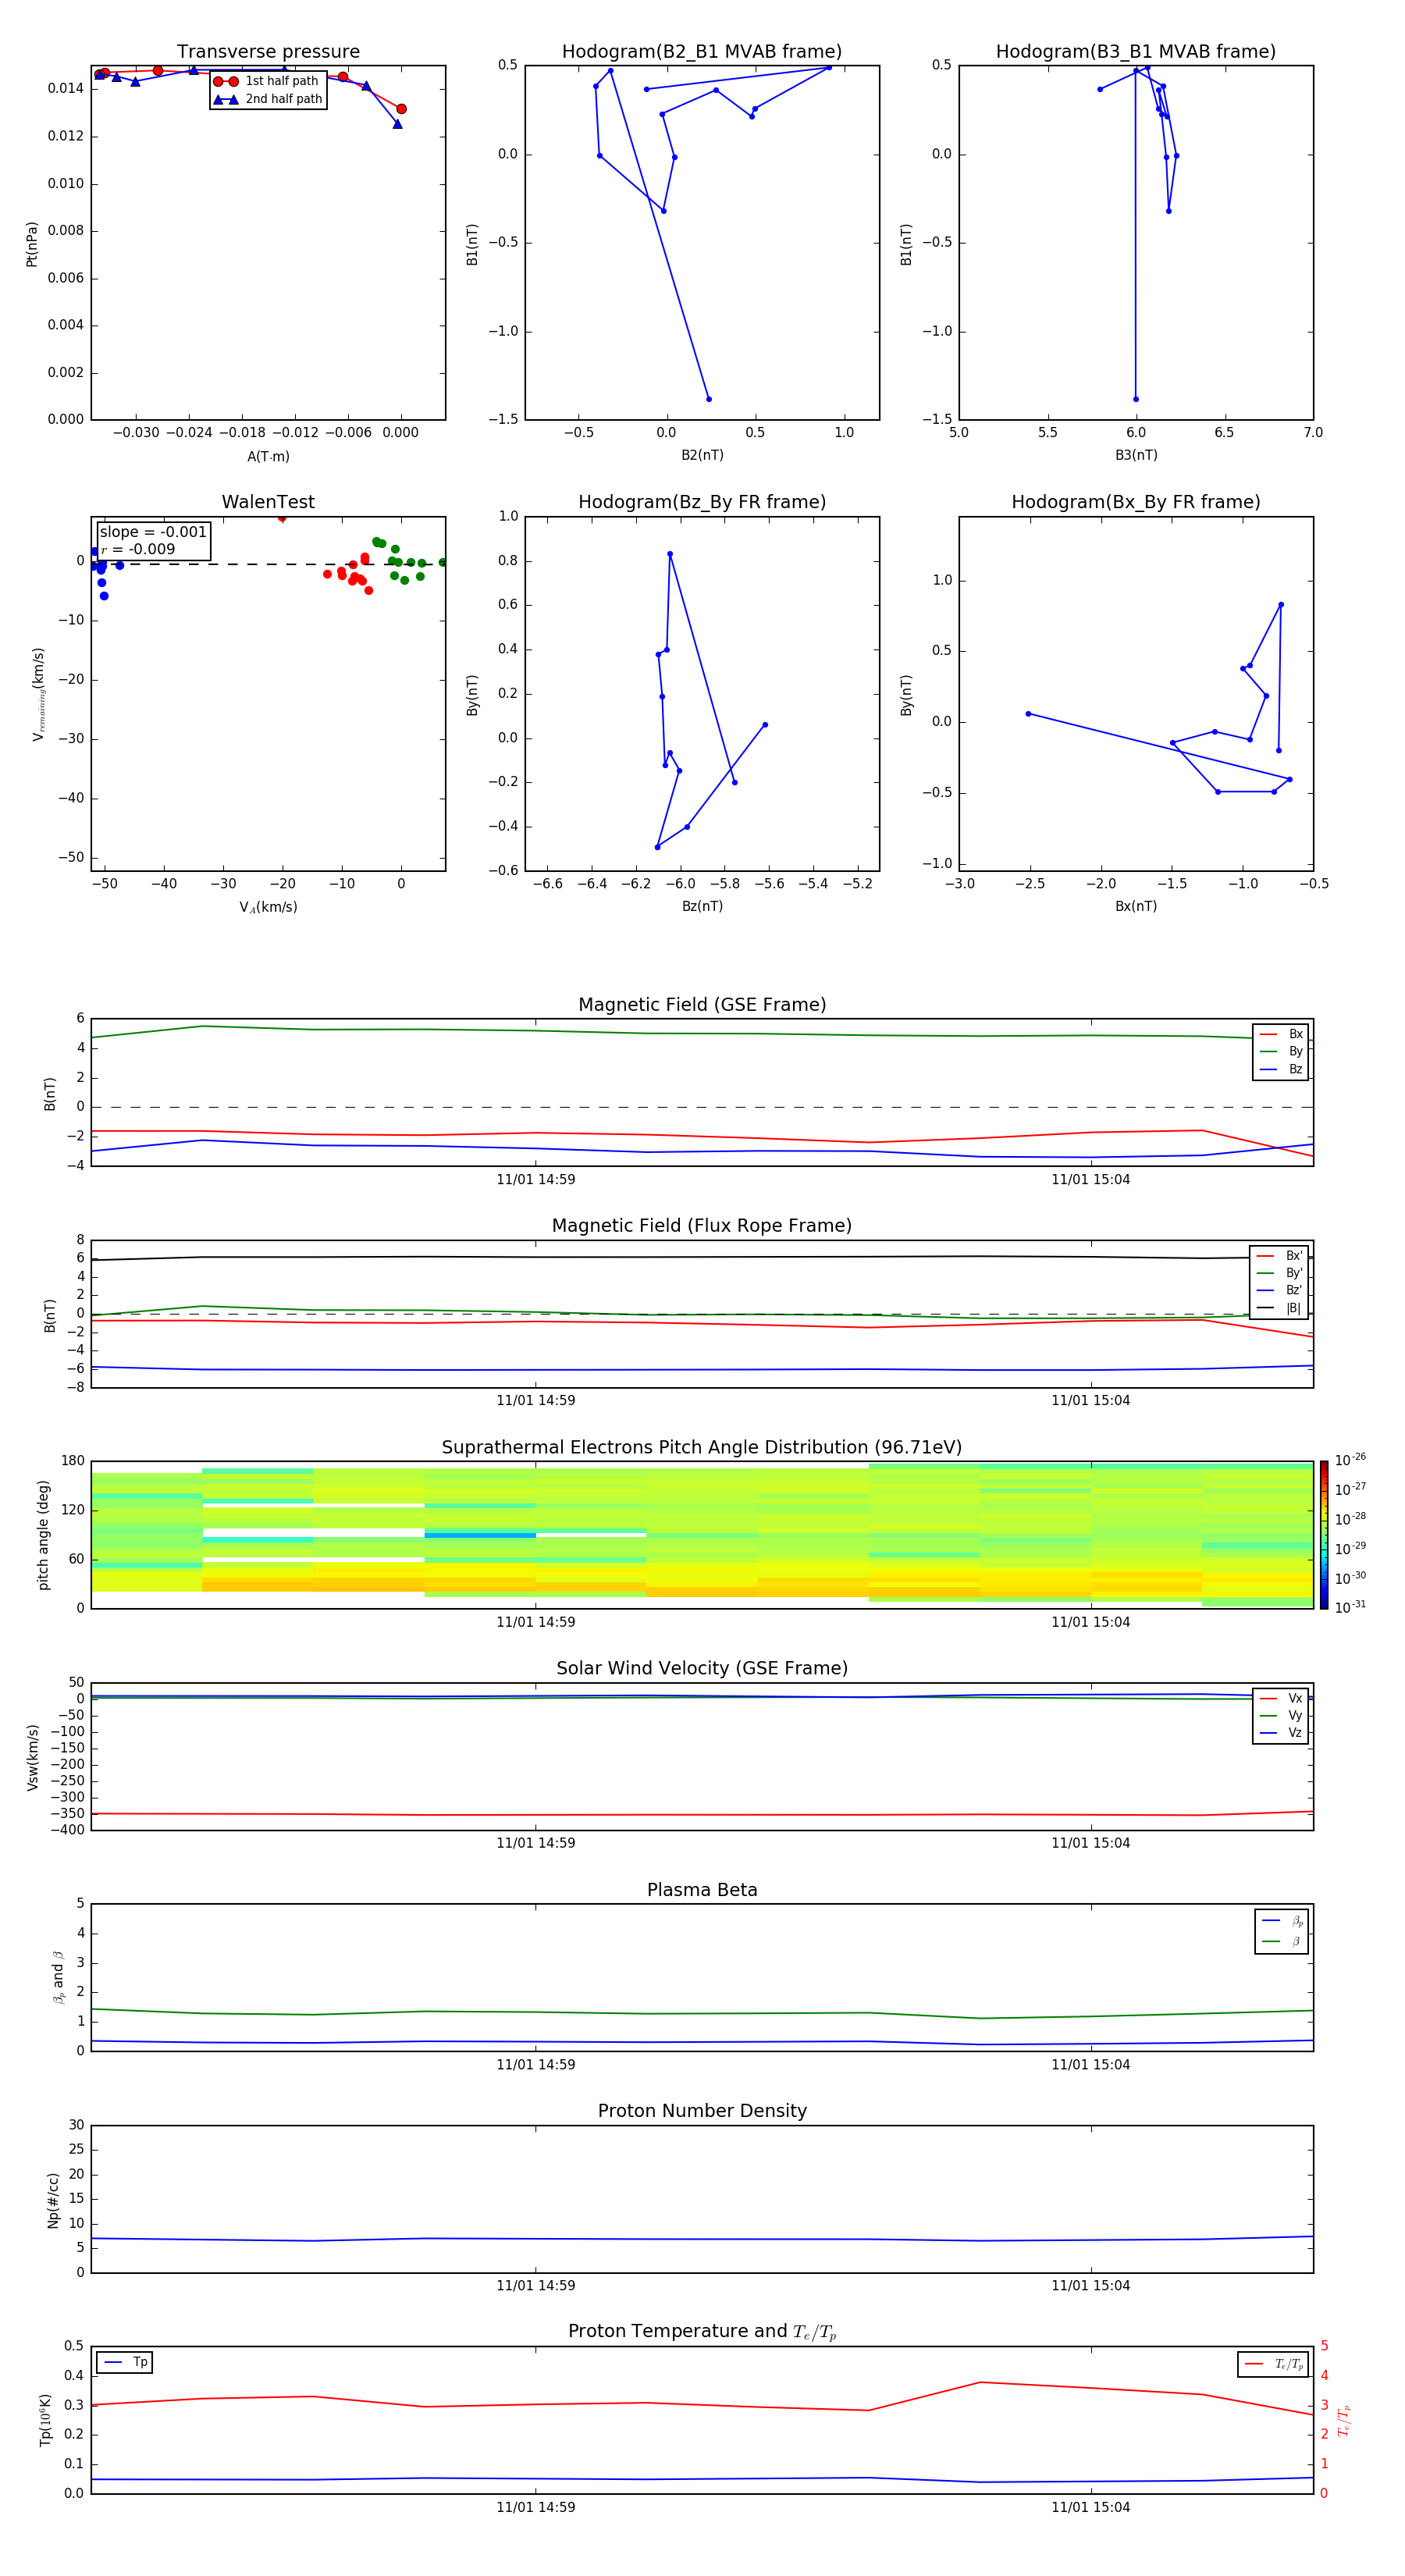
Task: Click the lowest point in B2_B1 hodogram
Action: (709, 399)
